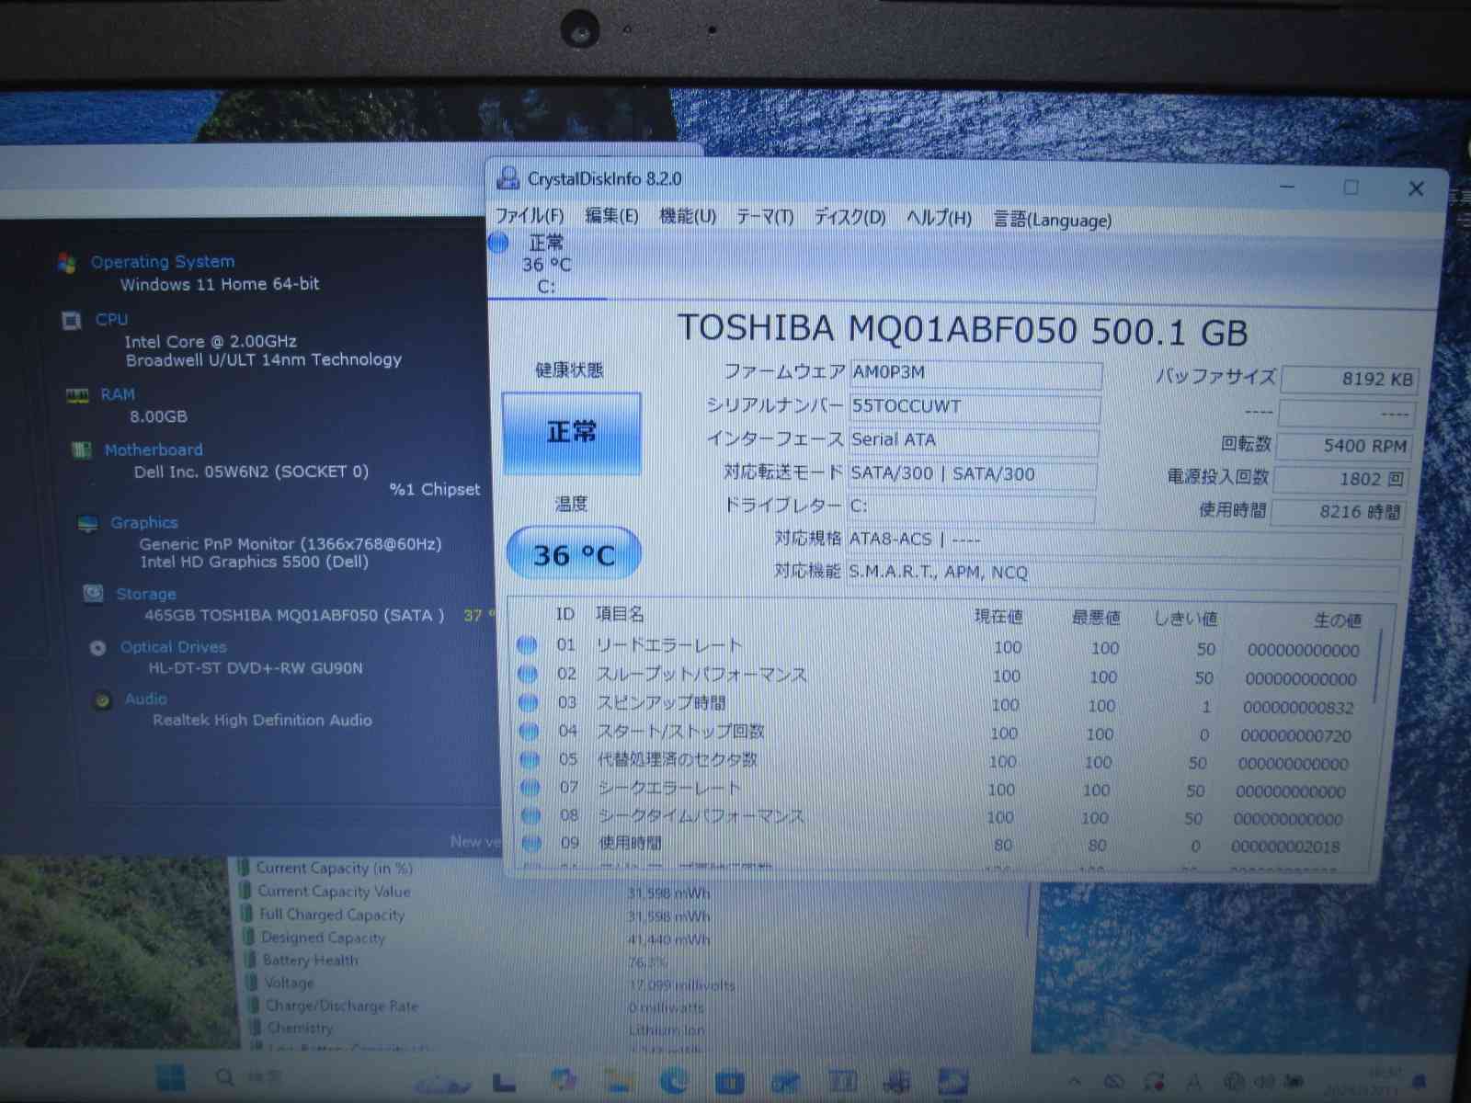
Task: Click the Graphics monitor icon
Action: click(88, 523)
